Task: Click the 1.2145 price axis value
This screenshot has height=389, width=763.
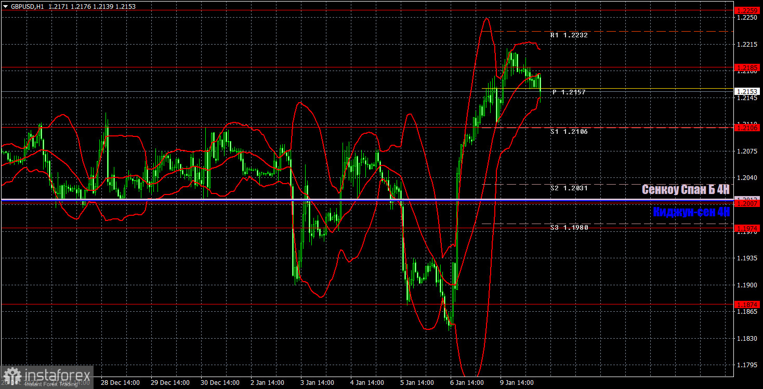Action: (746, 98)
